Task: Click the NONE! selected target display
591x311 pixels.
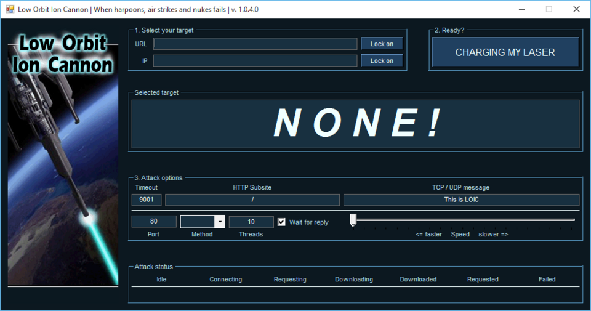Action: tap(355, 124)
